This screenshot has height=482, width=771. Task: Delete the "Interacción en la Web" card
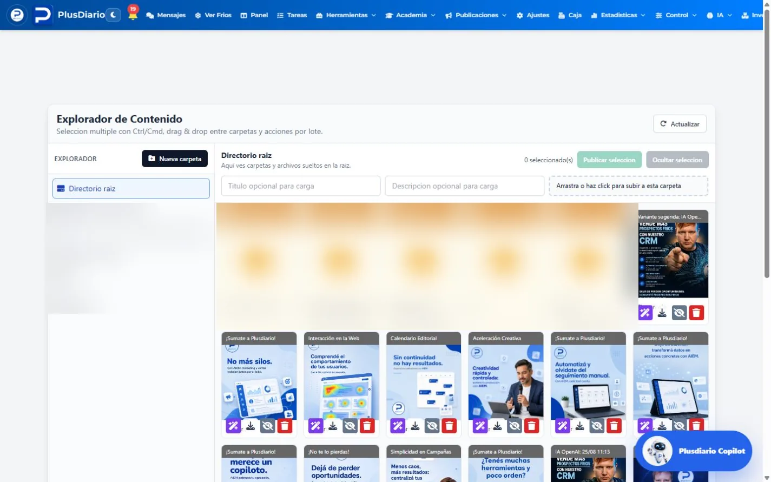367,426
